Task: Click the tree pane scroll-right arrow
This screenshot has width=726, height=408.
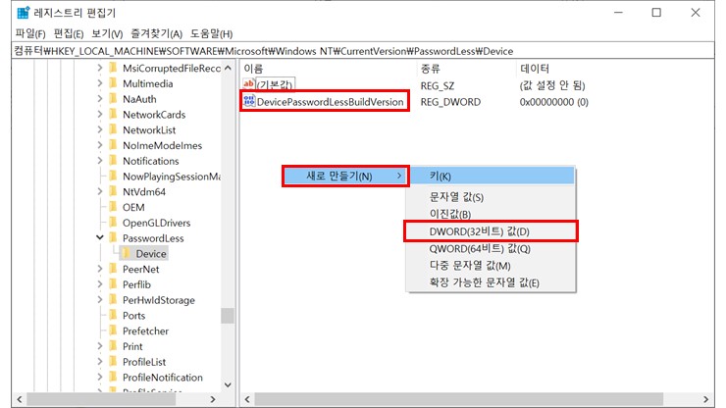Action: pyautogui.click(x=213, y=399)
